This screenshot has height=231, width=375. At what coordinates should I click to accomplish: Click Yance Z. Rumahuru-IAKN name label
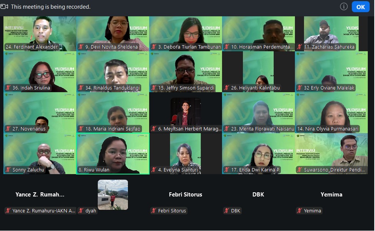point(44,211)
